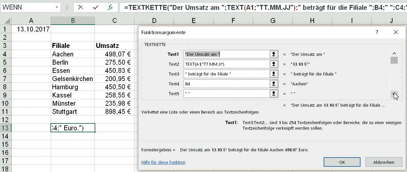407x172 pixels.
Task: Click the cancel formula X icon
Action: click(x=81, y=7)
